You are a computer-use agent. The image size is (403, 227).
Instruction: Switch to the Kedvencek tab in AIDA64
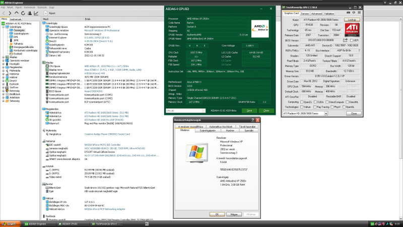coord(16,19)
